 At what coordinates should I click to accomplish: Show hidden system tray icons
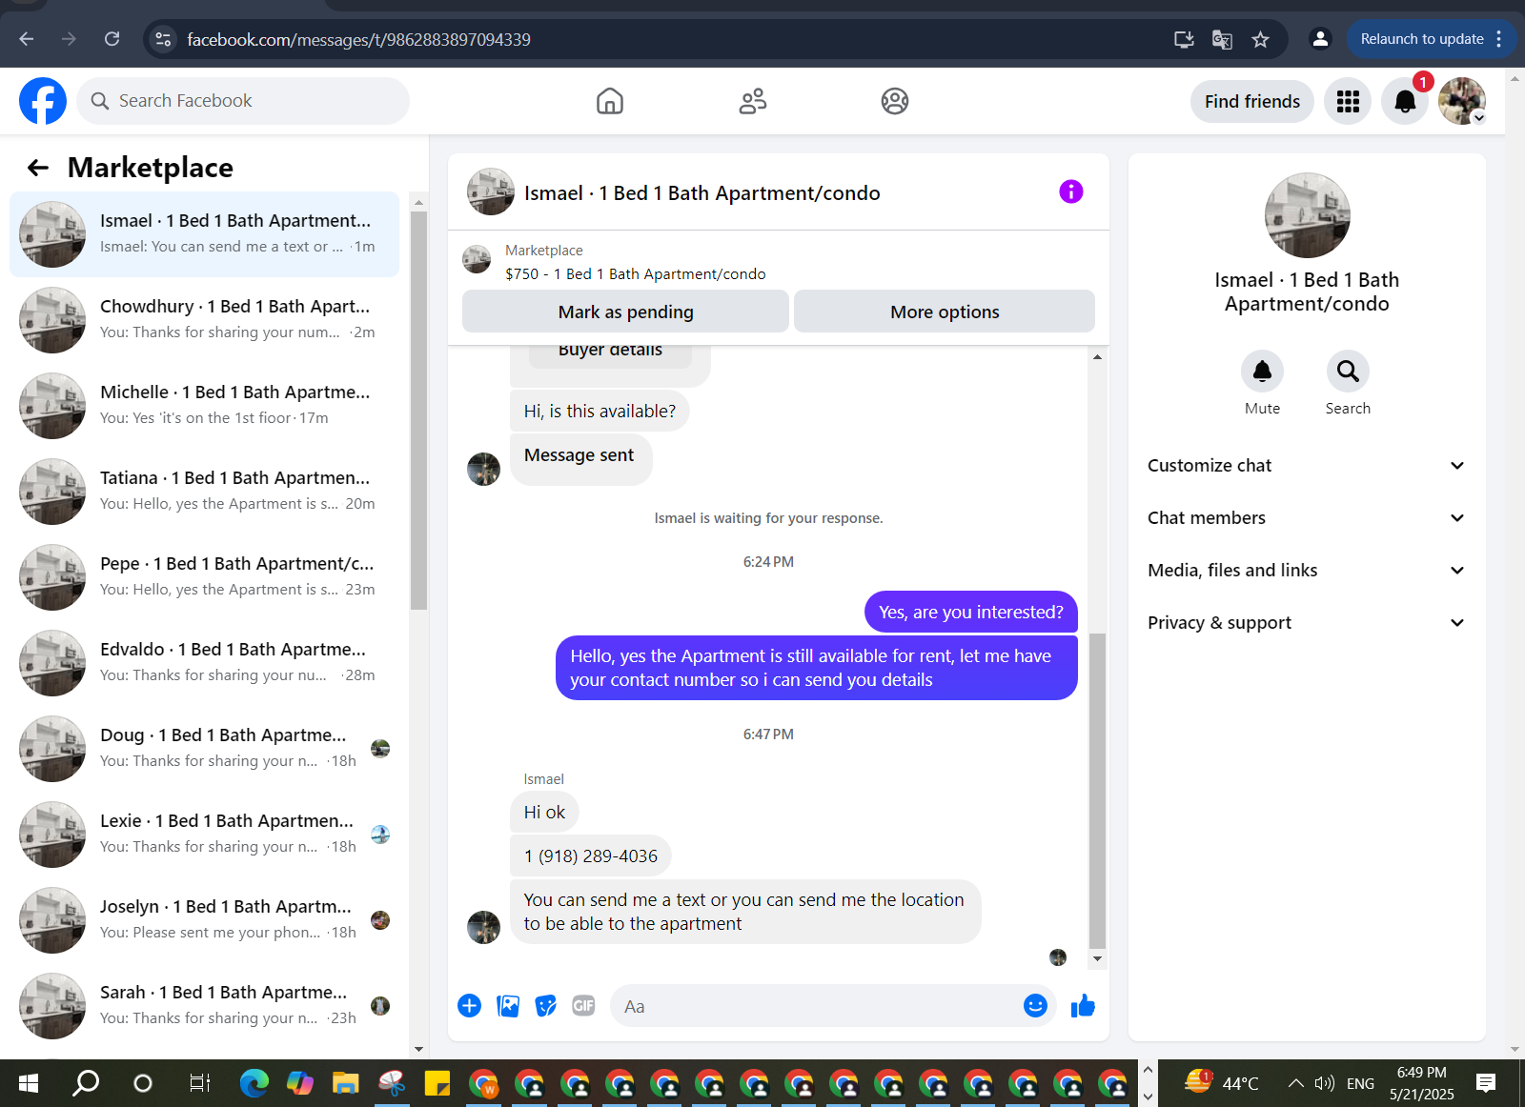click(1295, 1083)
